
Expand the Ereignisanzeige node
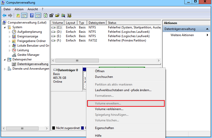(x=10, y=37)
